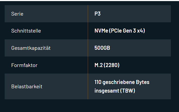Viewport: 179px width, 112px height.
Task: Click the word Bytes in endurance value
Action: tap(143, 82)
